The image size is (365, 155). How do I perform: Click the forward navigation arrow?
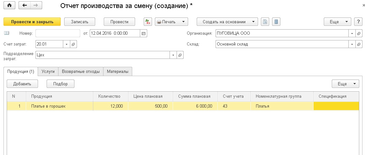click(x=36, y=5)
